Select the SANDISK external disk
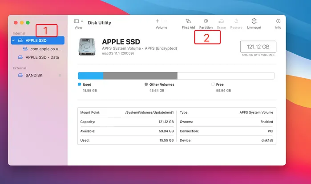The width and height of the screenshot is (311, 184). (x=34, y=76)
